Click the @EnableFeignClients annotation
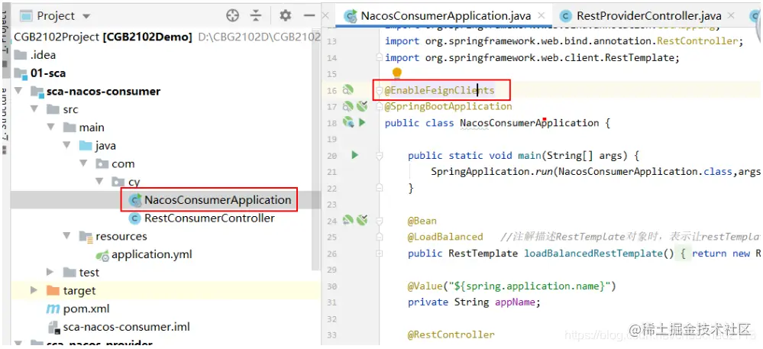The height and width of the screenshot is (349, 763). point(439,90)
